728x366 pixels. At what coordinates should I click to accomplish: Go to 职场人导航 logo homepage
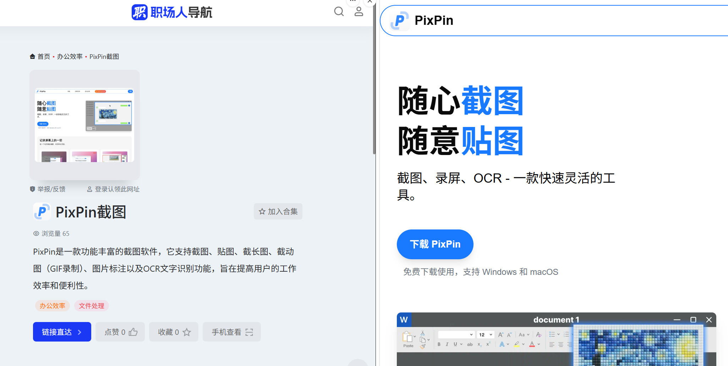pyautogui.click(x=172, y=12)
